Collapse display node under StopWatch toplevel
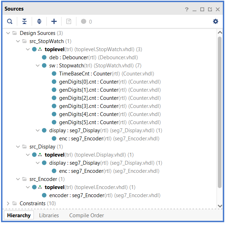The height and width of the screenshot is (225, 226). 38,130
